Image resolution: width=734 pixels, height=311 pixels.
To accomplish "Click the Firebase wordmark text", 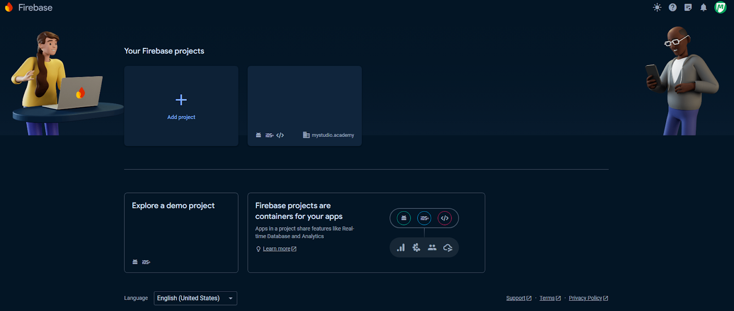I will click(x=35, y=7).
